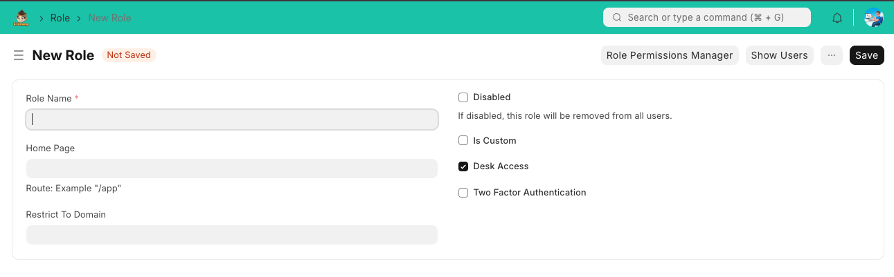Image resolution: width=894 pixels, height=277 pixels.
Task: Enable the Disabled checkbox
Action: tap(463, 97)
